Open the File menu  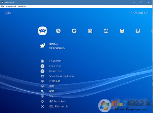click(x=3, y=6)
